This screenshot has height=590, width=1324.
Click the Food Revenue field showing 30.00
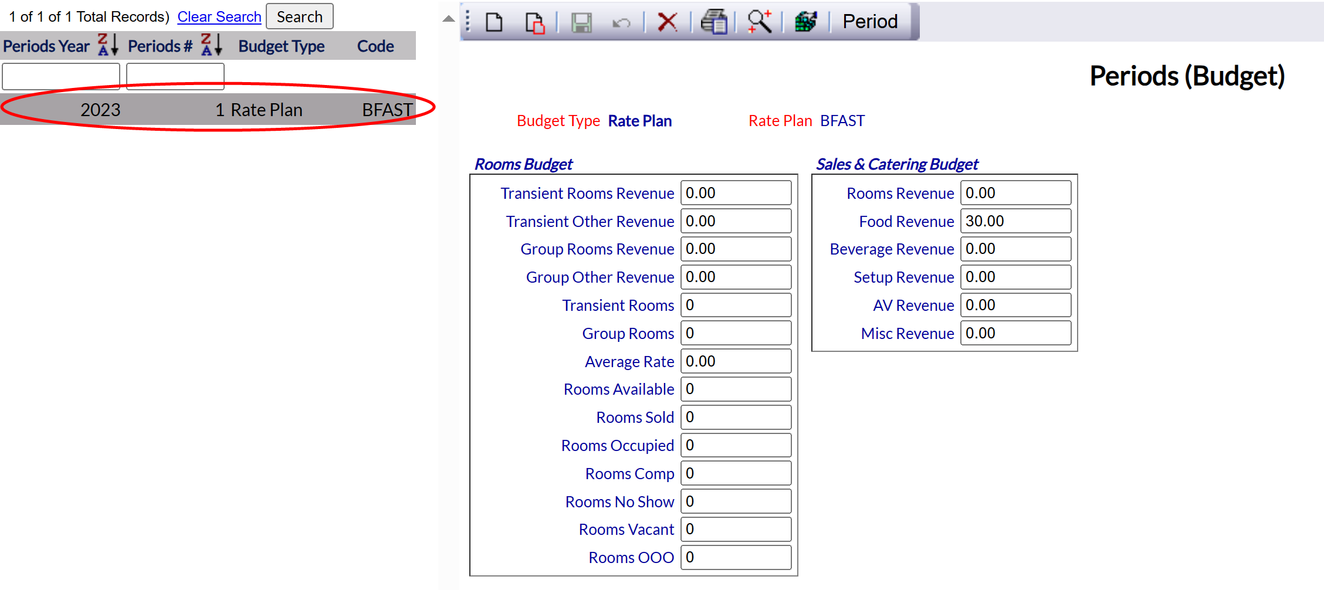(1015, 221)
